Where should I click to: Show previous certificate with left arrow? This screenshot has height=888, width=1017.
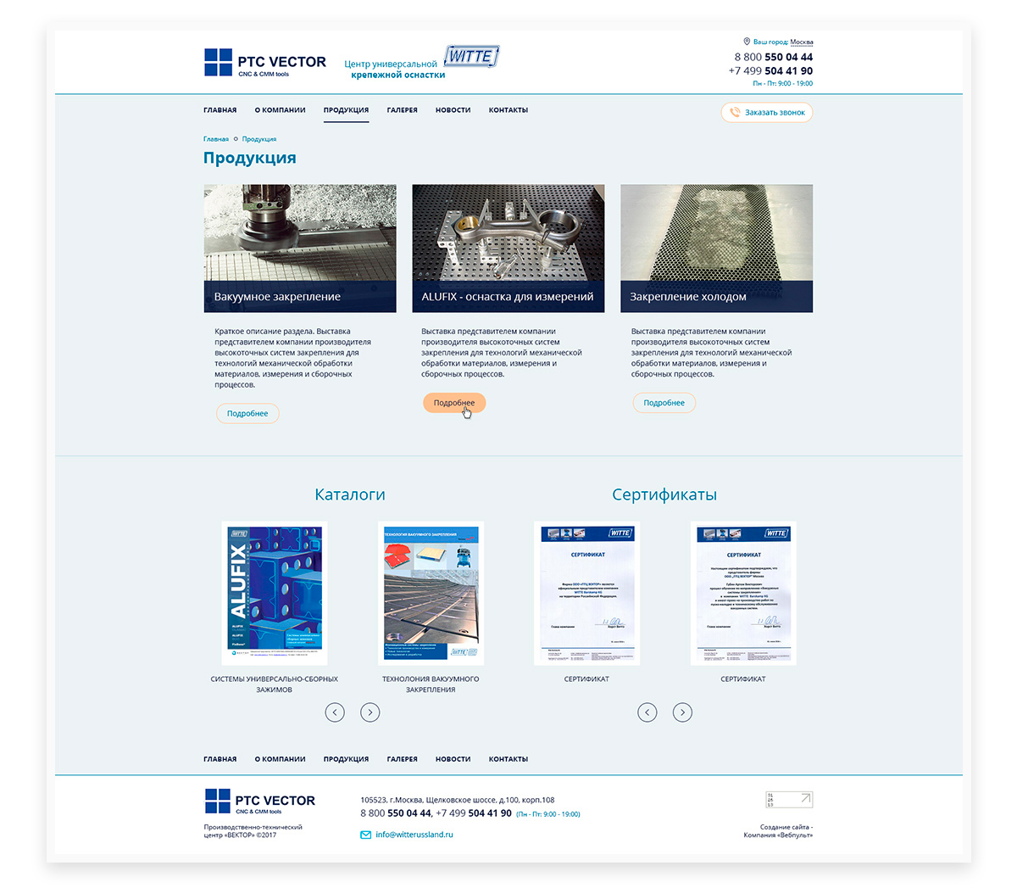pos(647,712)
